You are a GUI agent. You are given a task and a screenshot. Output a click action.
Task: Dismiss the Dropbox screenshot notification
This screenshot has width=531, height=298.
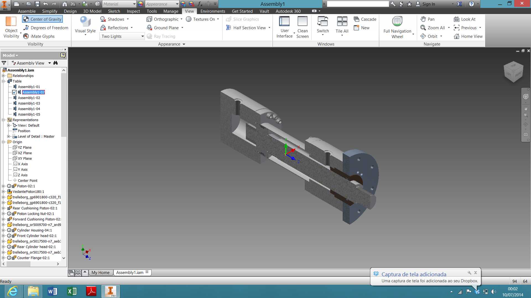coord(475,273)
